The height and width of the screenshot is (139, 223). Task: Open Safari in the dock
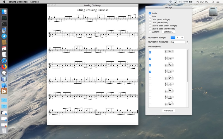click(4, 61)
